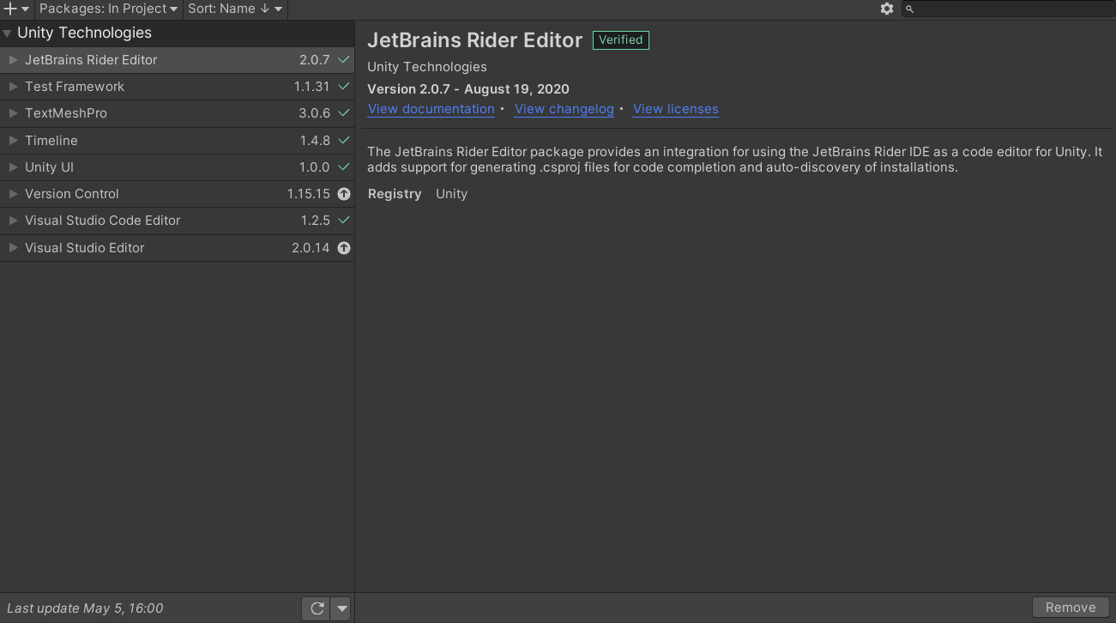The height and width of the screenshot is (623, 1116).
Task: Select TextMeshPro package row
Action: click(x=177, y=113)
